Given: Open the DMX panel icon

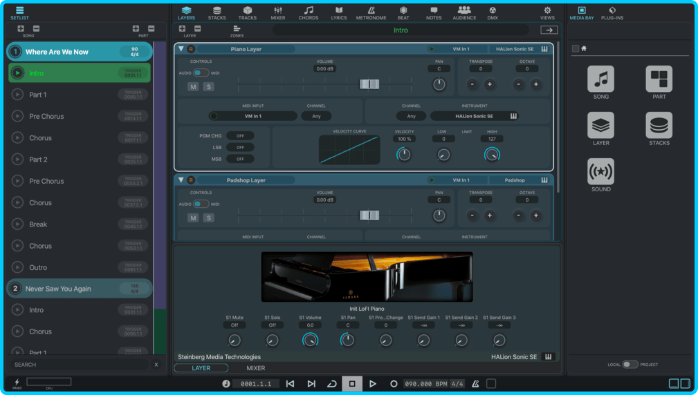Looking at the screenshot, I should tap(493, 12).
